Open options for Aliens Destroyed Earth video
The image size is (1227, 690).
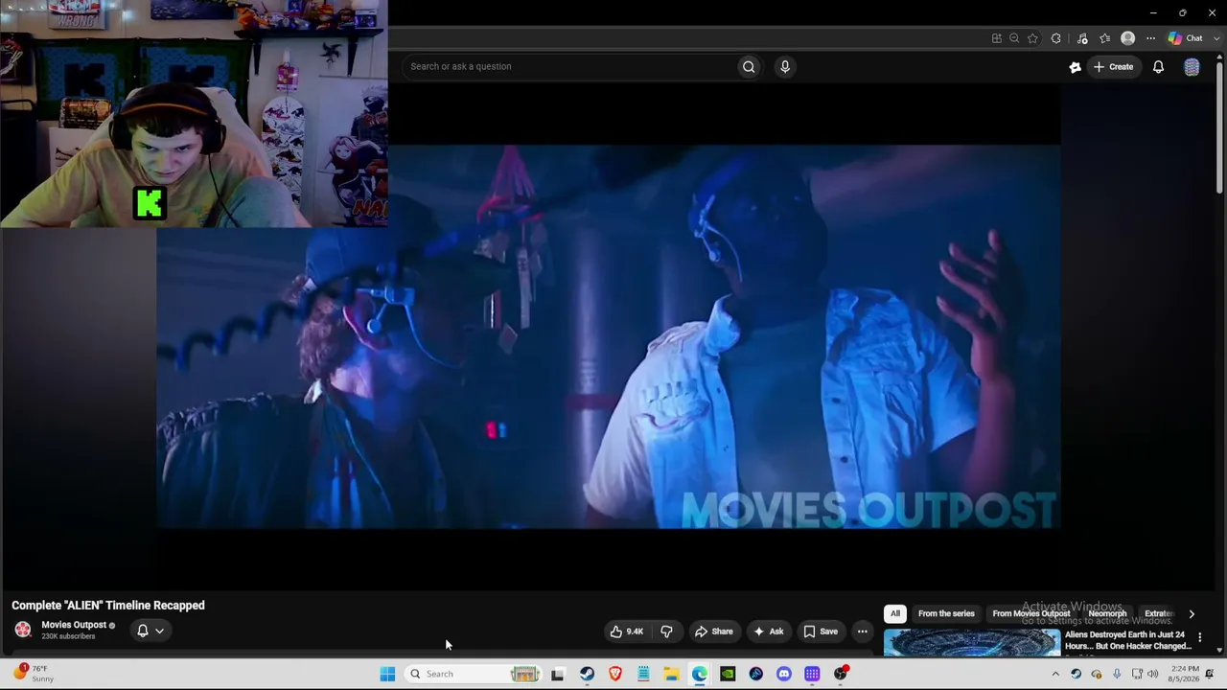(1199, 637)
